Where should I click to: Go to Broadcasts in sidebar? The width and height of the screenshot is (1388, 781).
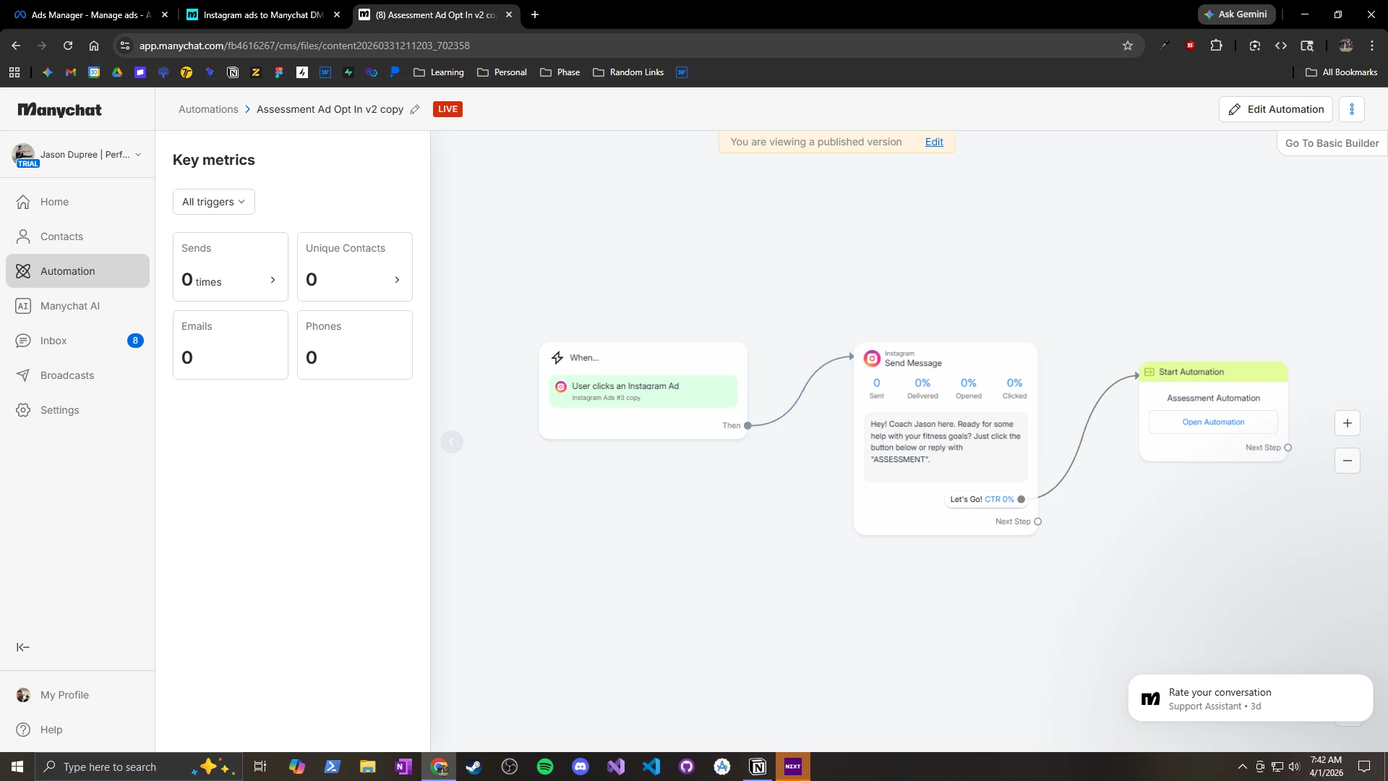pos(67,375)
